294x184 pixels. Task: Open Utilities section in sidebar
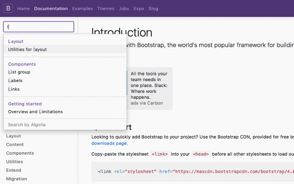click(x=15, y=162)
